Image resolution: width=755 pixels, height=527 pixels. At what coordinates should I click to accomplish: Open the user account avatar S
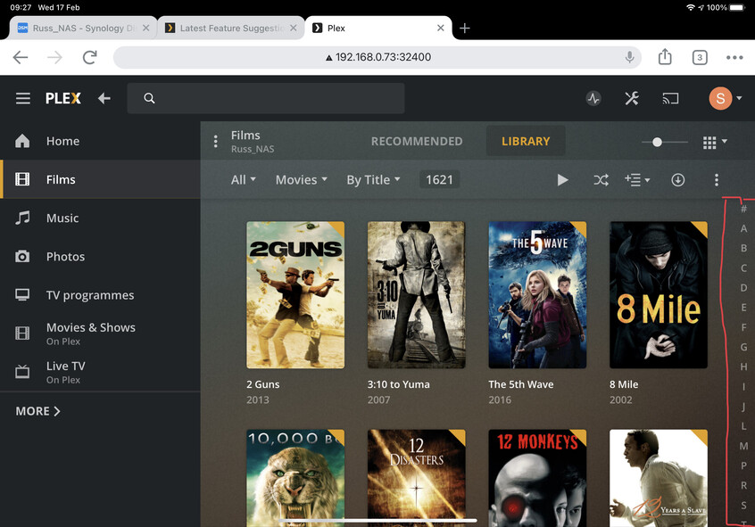(x=720, y=98)
